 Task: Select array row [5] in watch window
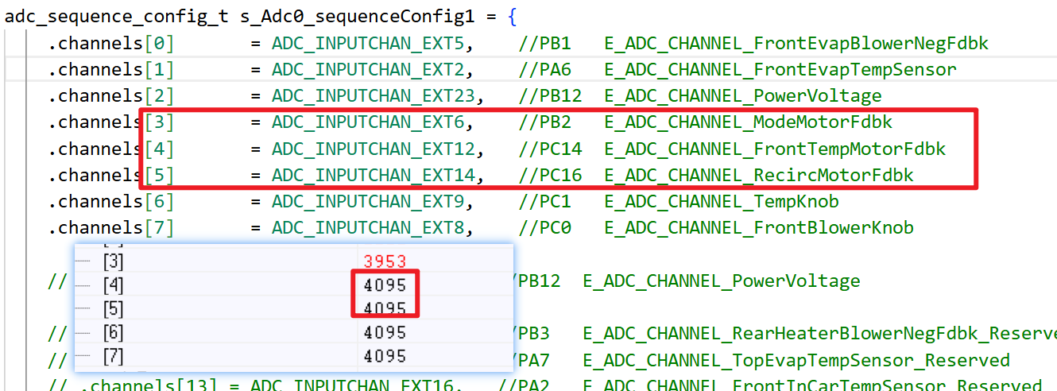tap(293, 308)
